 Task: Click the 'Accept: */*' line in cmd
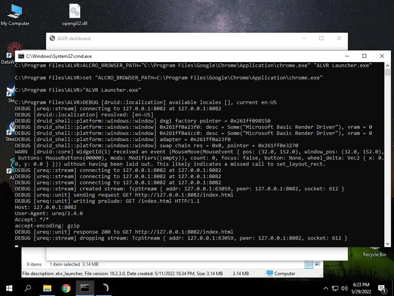32,219
